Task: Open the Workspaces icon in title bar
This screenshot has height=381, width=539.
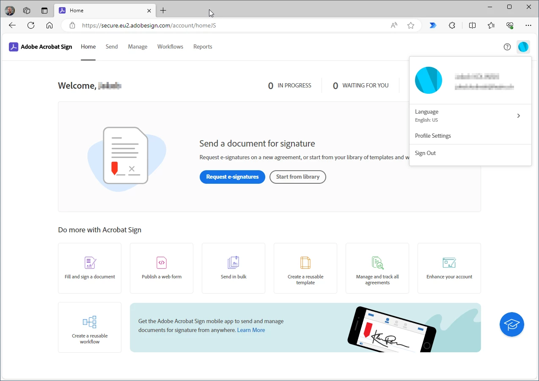Action: coord(27,11)
